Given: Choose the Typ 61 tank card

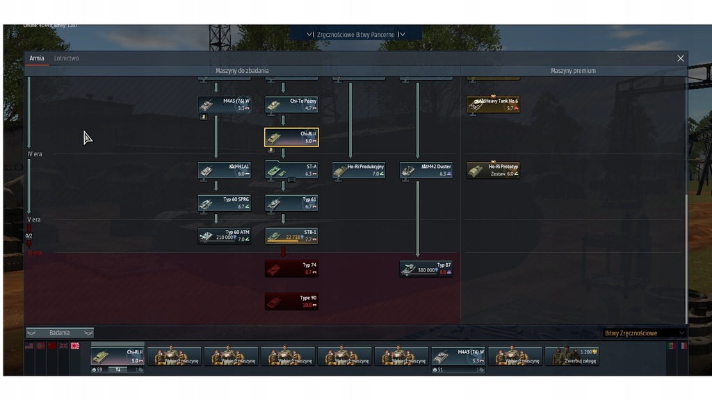Looking at the screenshot, I should 291,203.
